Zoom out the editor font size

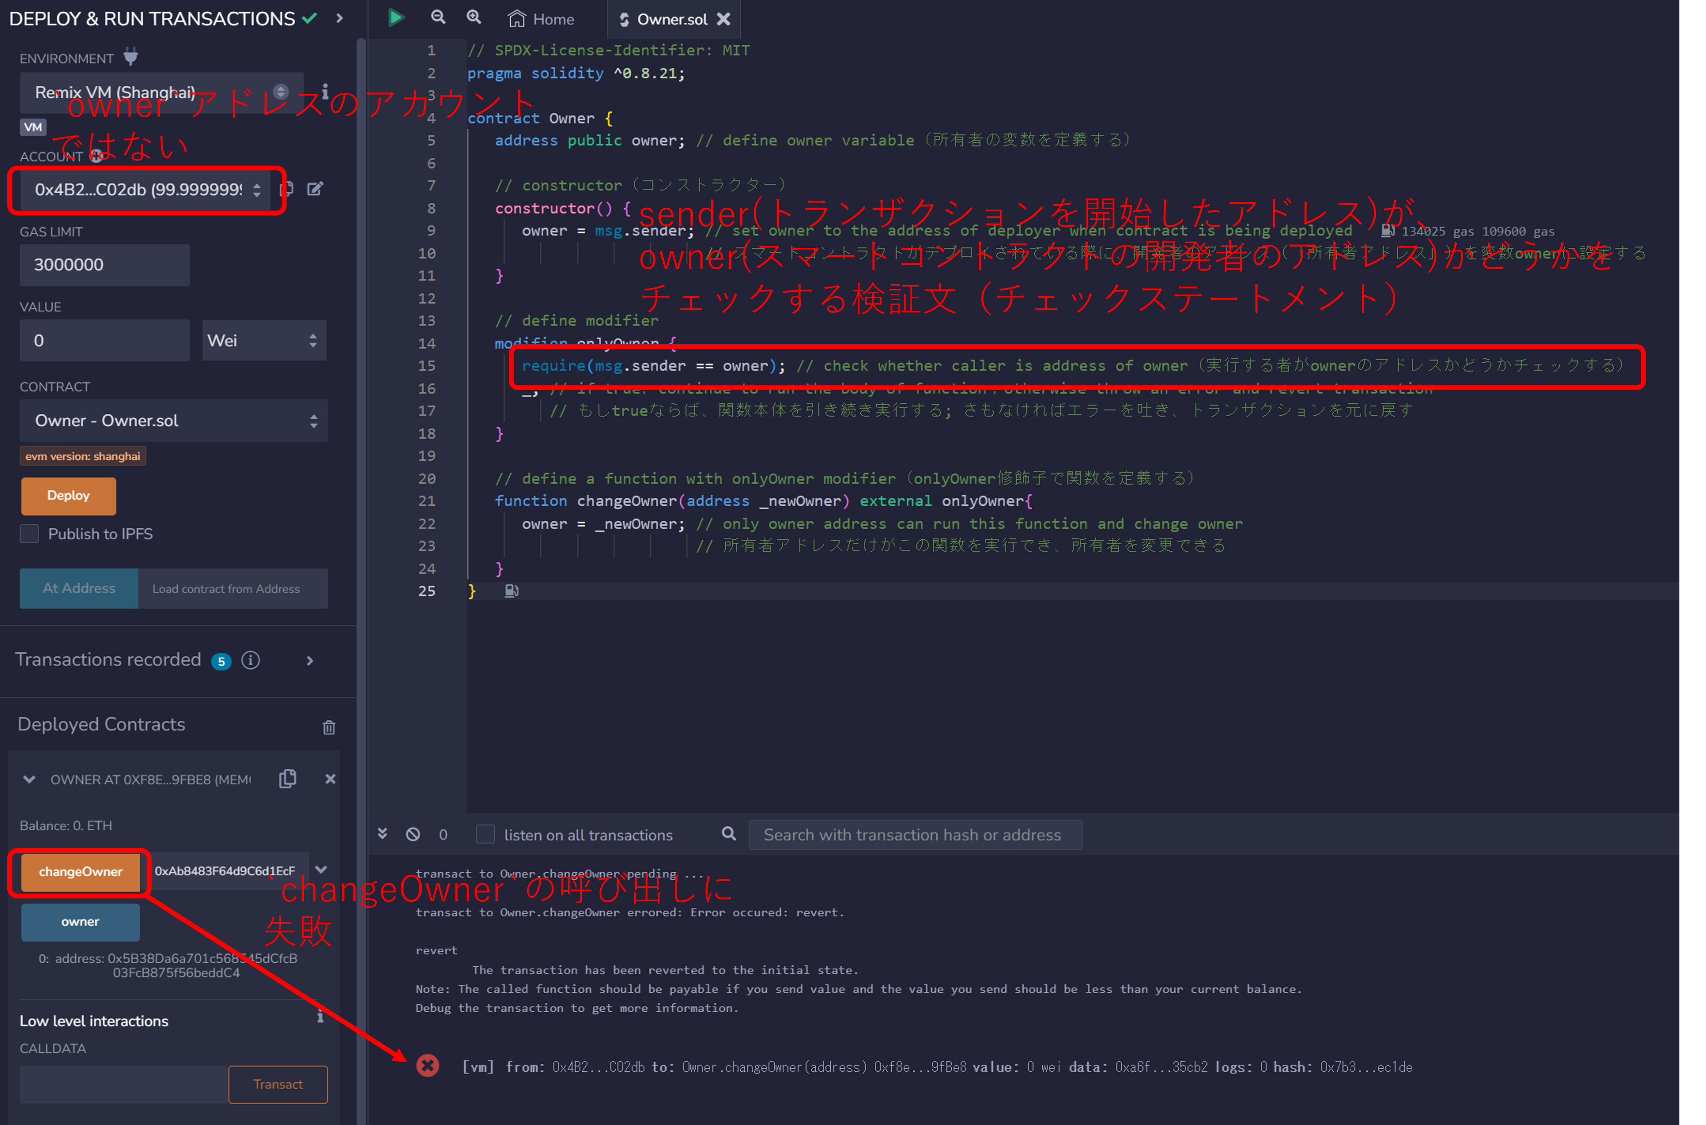click(438, 18)
